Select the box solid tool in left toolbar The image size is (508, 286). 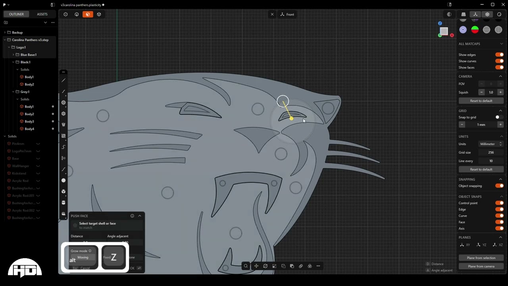(x=63, y=191)
